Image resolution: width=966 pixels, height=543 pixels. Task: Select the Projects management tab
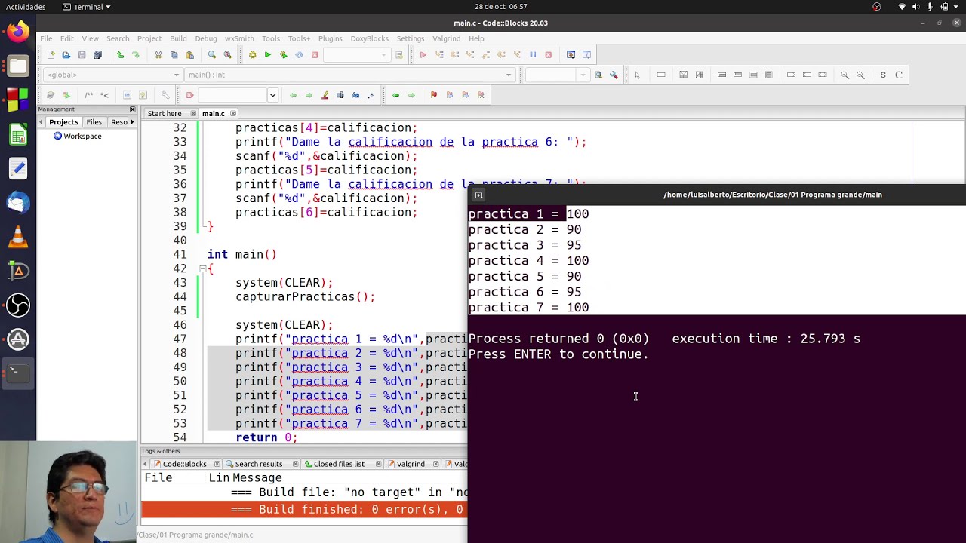63,122
